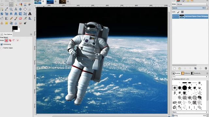Viewport: 209px width, 117px height.
Task: Select the Free Select lasso tool
Action: point(11,5)
